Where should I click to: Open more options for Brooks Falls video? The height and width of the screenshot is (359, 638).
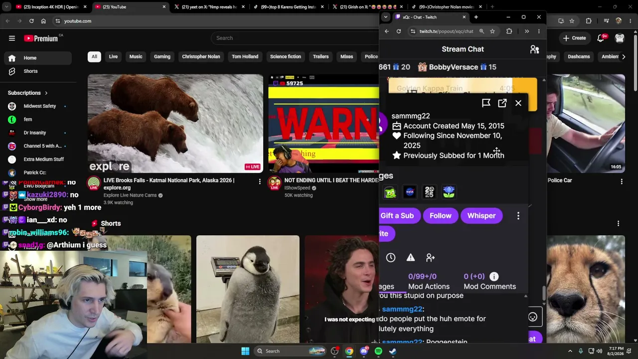260,182
